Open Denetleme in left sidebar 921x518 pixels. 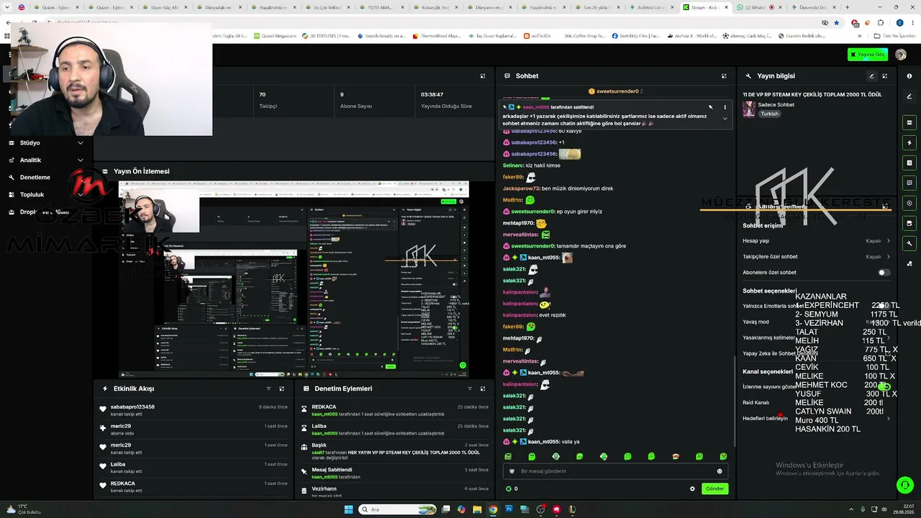click(x=35, y=177)
